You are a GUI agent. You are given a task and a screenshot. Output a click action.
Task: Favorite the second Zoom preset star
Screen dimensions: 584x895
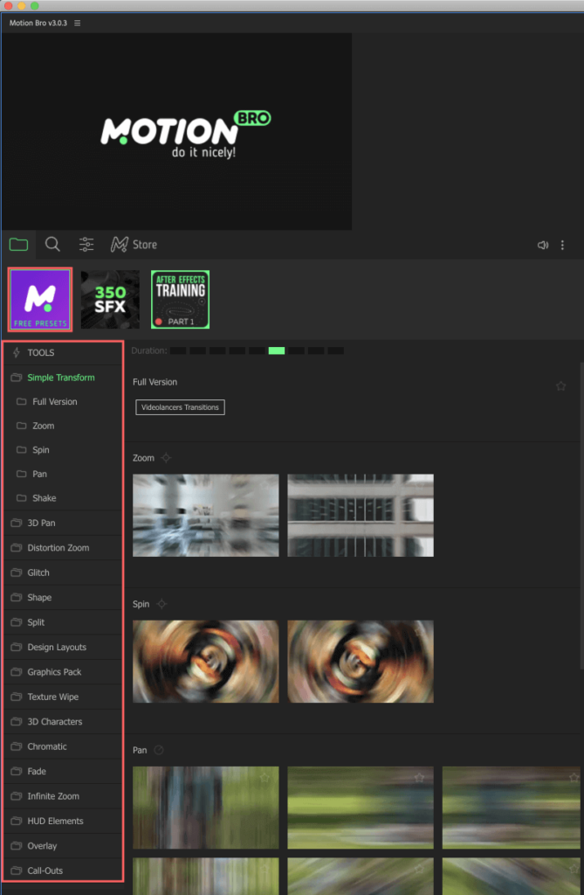click(420, 486)
